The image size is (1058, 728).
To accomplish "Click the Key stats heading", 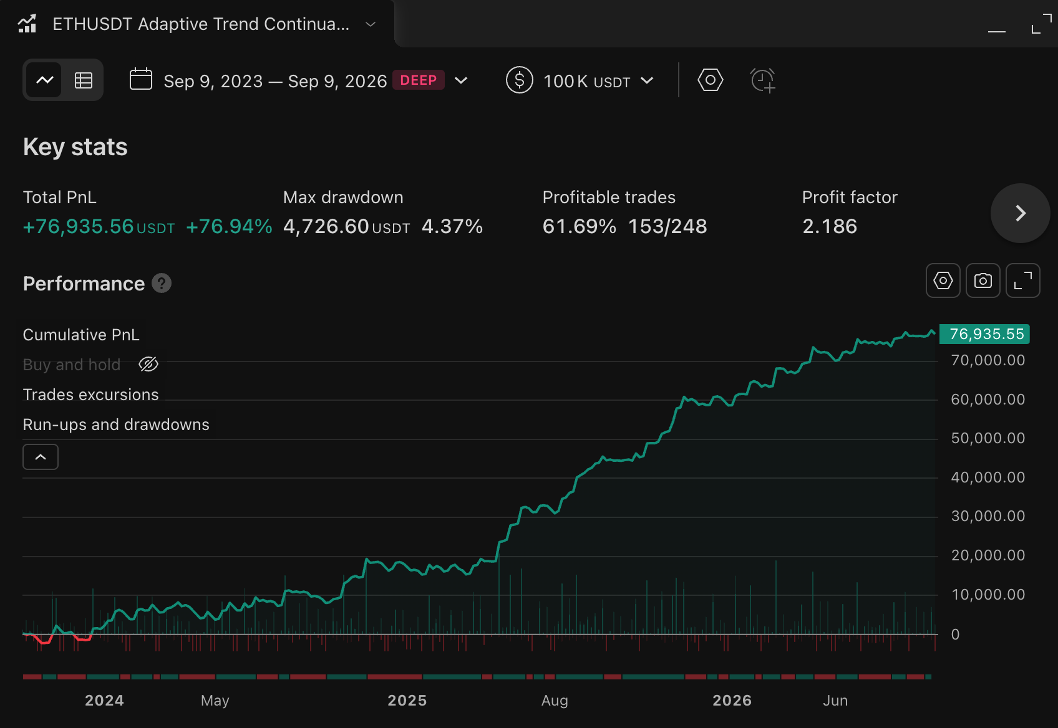I will pos(75,147).
